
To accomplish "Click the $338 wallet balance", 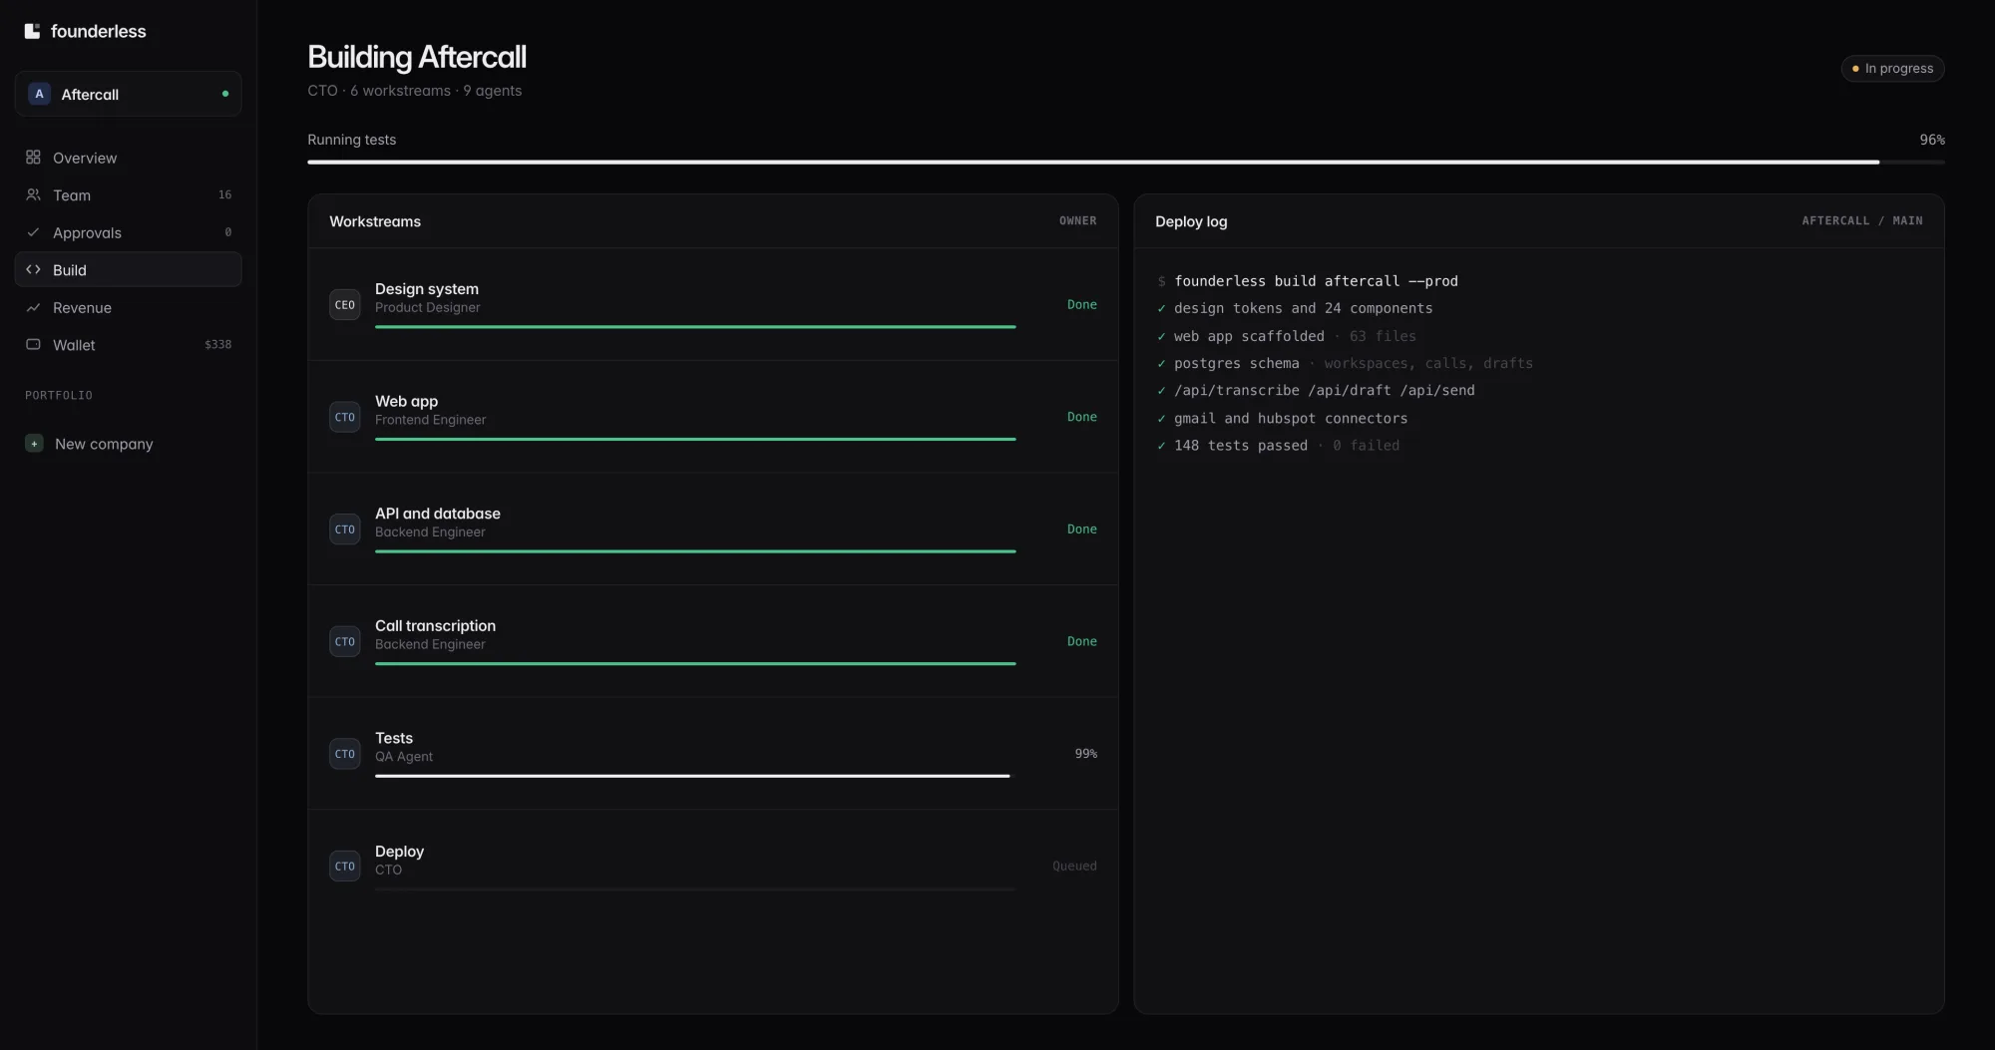I will [x=217, y=344].
